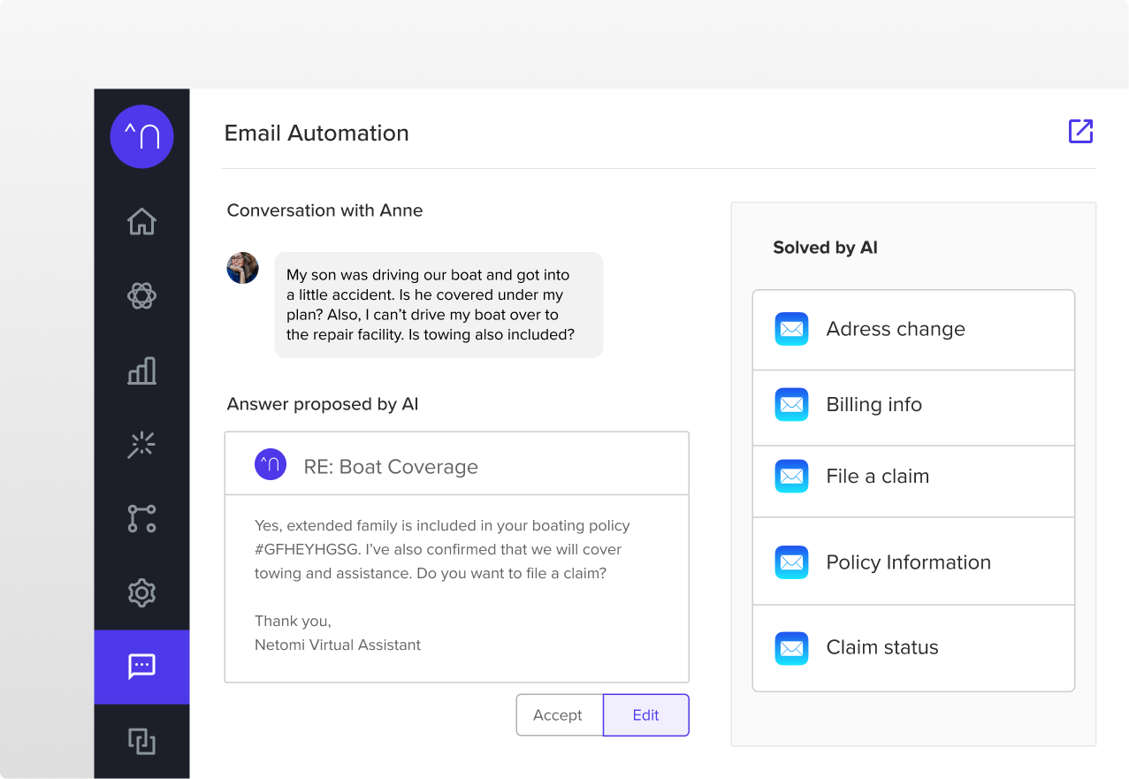The width and height of the screenshot is (1129, 779).
Task: Edit the AI proposed answer
Action: pyautogui.click(x=646, y=715)
